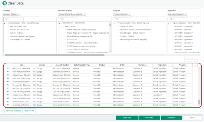Click preview table scroll up arrow
204x122 pixels.
tap(199, 68)
